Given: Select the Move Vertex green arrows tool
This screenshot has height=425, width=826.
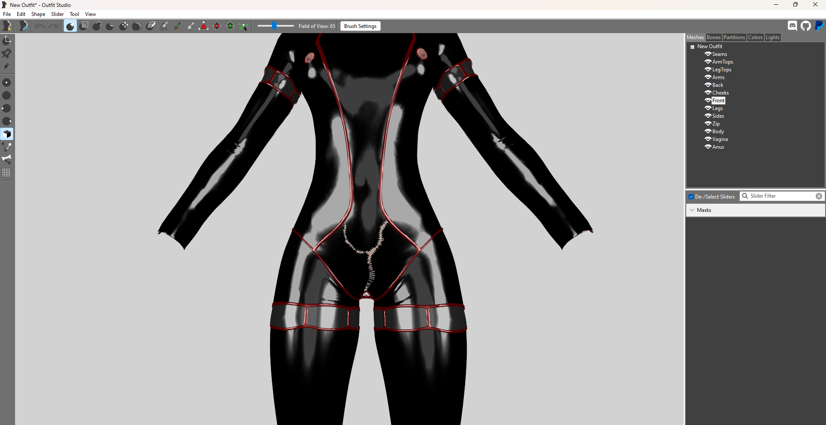Looking at the screenshot, I should [243, 26].
